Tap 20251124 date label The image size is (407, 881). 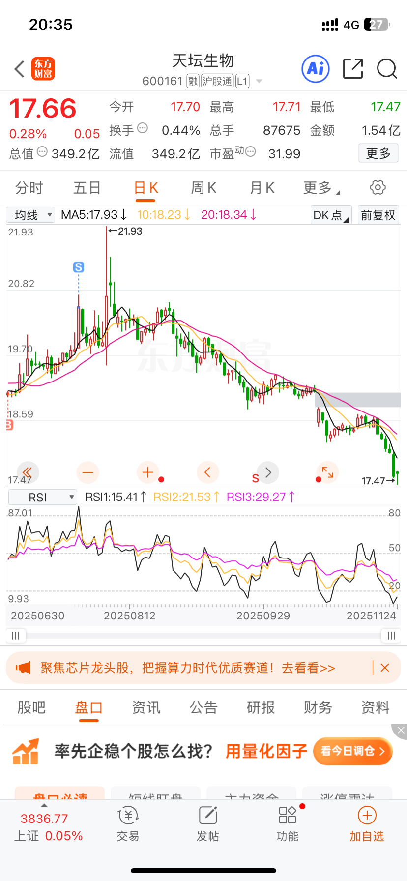371,616
